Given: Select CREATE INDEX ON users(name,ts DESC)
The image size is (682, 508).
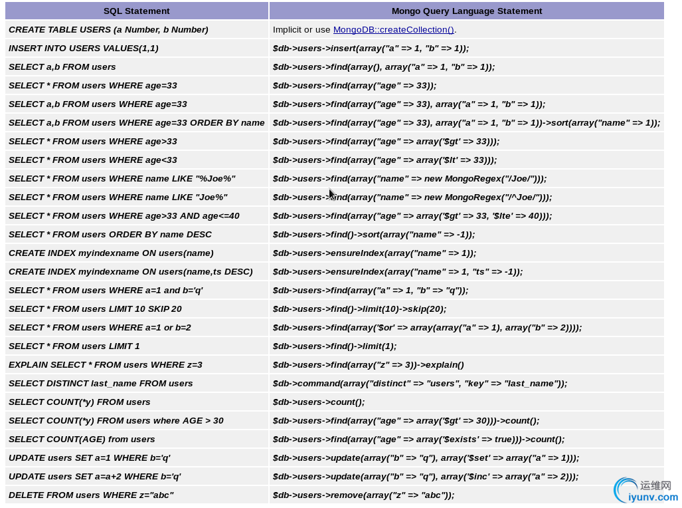Looking at the screenshot, I should point(137,272).
